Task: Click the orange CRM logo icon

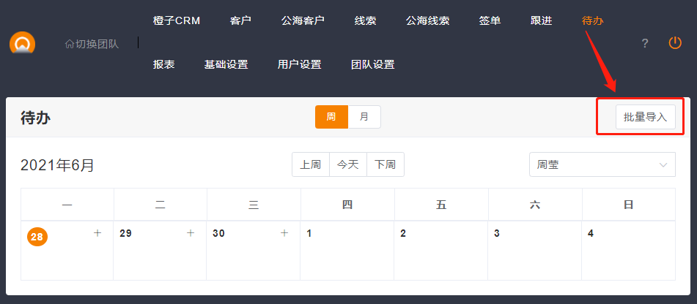Action: click(x=22, y=44)
